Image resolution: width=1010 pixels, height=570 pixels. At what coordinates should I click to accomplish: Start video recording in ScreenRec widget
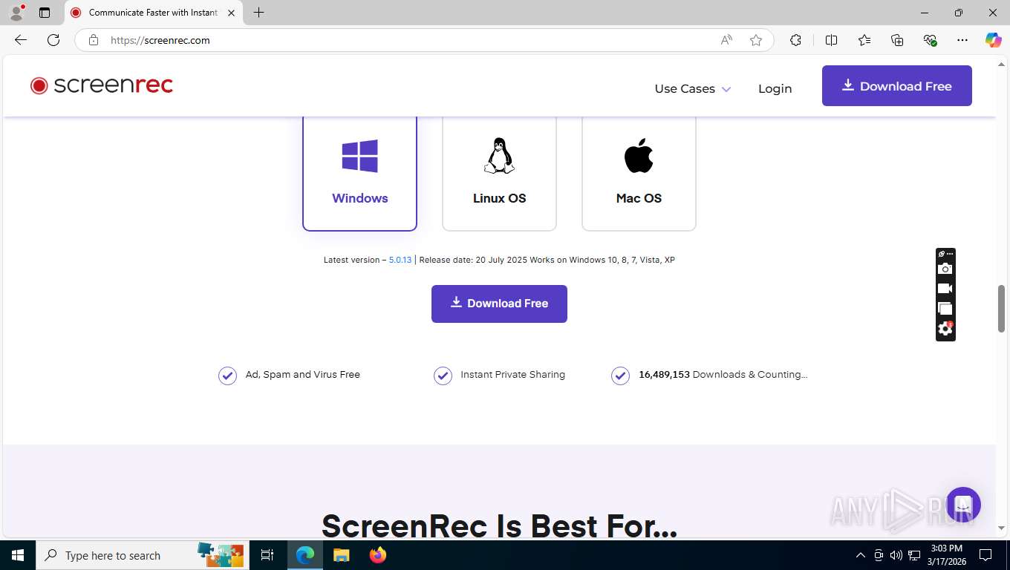click(945, 289)
